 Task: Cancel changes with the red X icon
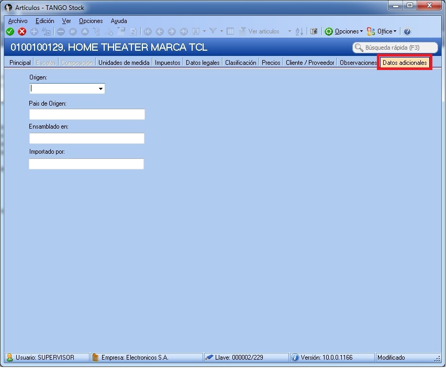22,31
